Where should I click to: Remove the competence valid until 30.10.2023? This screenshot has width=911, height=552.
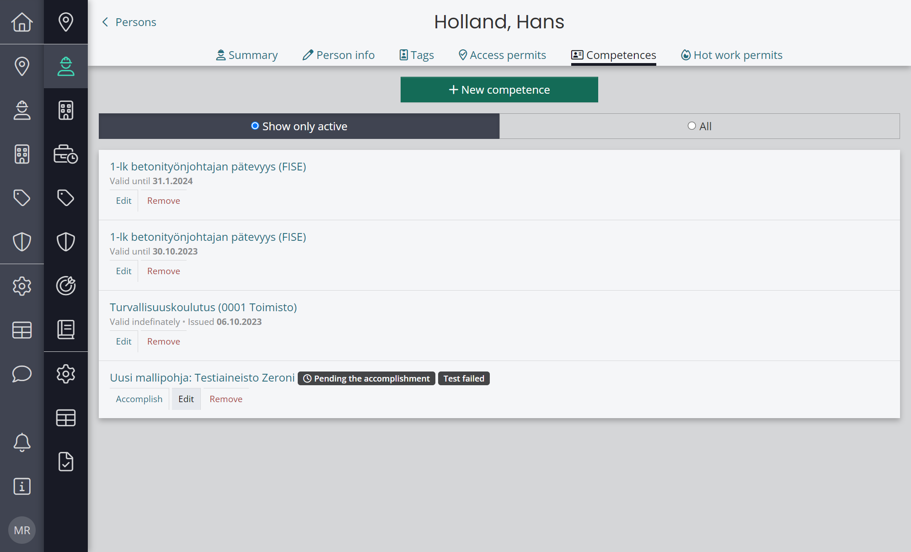(x=163, y=271)
